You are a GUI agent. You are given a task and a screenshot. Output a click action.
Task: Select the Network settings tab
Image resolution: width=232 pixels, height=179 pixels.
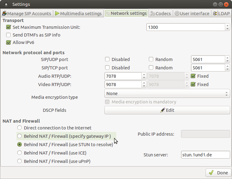[126, 13]
